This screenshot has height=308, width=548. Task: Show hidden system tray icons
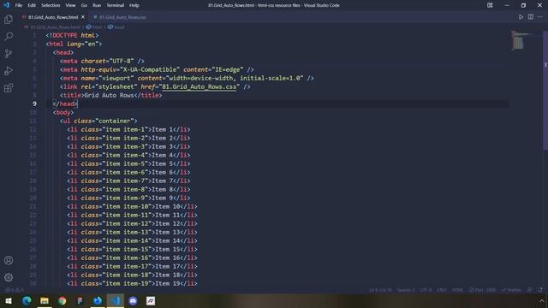point(542,300)
